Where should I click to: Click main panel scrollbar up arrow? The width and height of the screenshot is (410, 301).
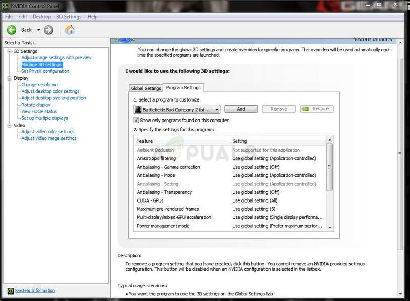[400, 43]
